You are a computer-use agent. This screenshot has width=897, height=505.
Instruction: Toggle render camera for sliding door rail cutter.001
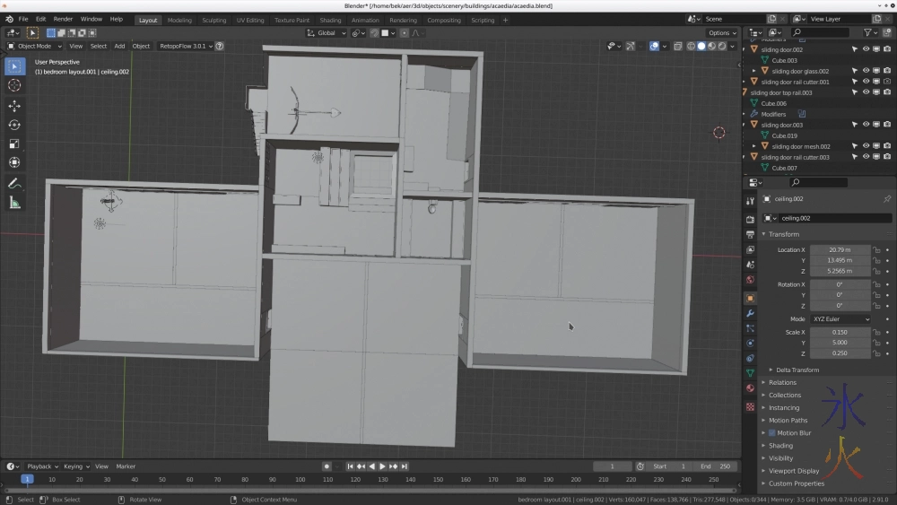[x=887, y=82]
